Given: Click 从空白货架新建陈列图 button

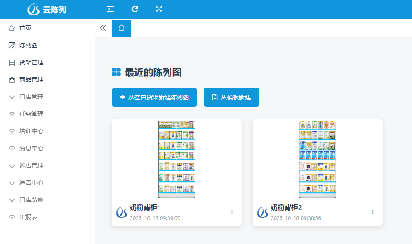Looking at the screenshot, I should coord(154,97).
